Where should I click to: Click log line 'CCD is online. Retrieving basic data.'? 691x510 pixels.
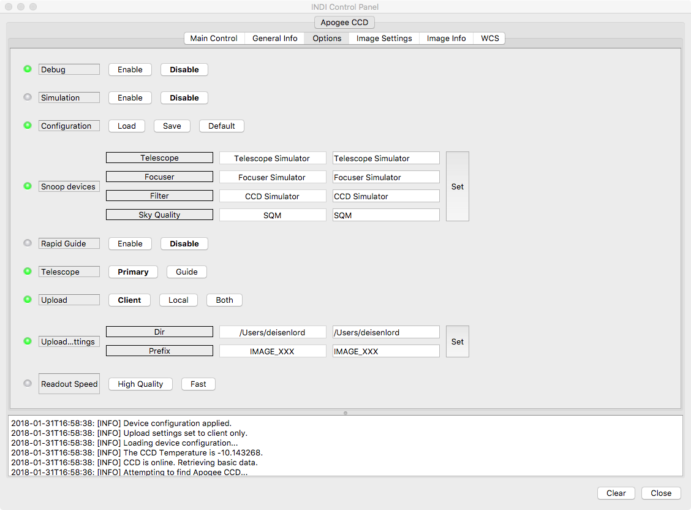point(134,462)
